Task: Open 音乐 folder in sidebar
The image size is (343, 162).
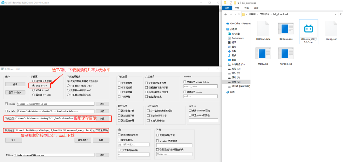Action: [232, 55]
